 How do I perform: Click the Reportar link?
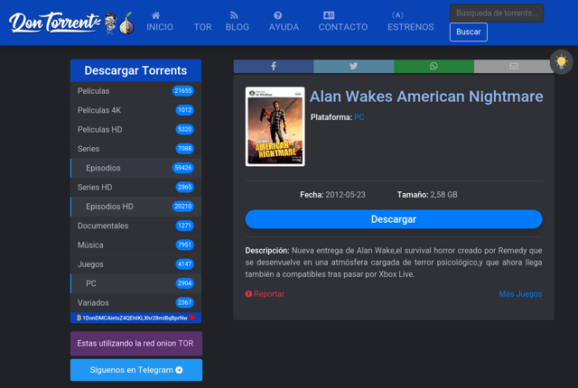click(265, 294)
